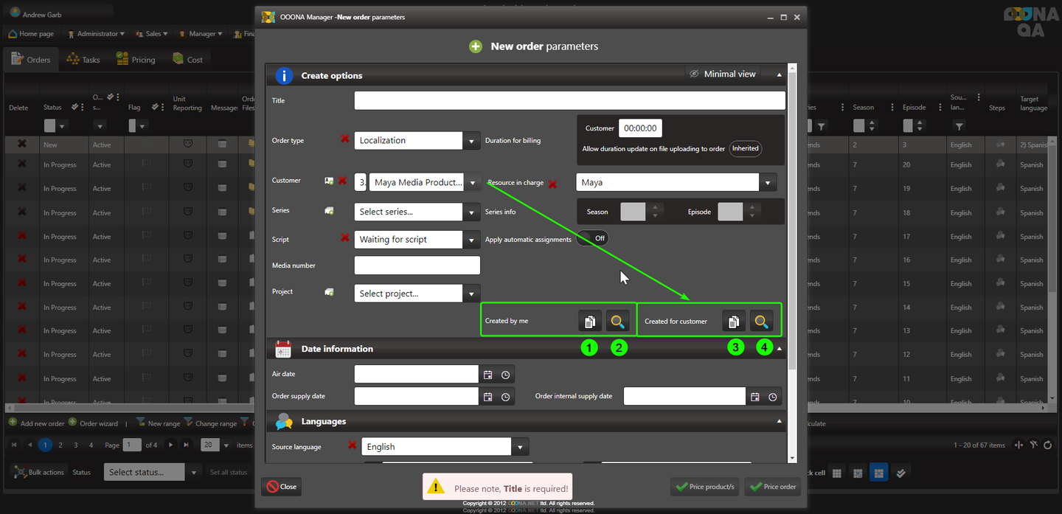Toggle Apply automatic assignments switch
The height and width of the screenshot is (514, 1062).
[x=592, y=239]
